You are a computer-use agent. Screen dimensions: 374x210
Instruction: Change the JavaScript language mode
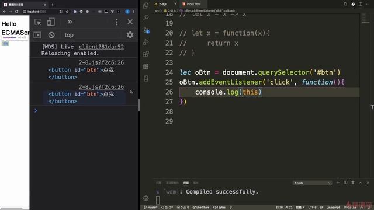tap(333, 208)
